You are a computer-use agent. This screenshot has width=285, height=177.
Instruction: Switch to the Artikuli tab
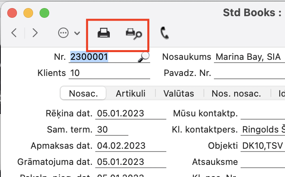(130, 93)
